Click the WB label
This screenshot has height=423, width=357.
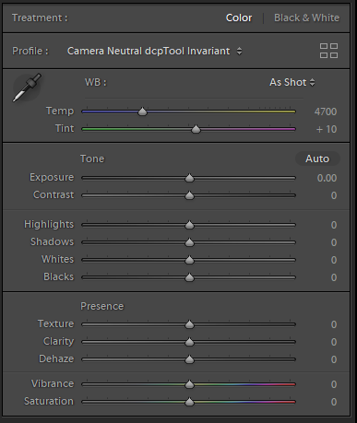click(x=96, y=82)
